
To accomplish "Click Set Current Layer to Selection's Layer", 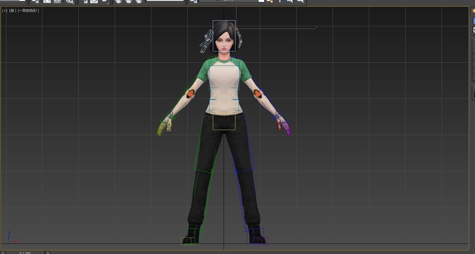I will tap(300, 1).
